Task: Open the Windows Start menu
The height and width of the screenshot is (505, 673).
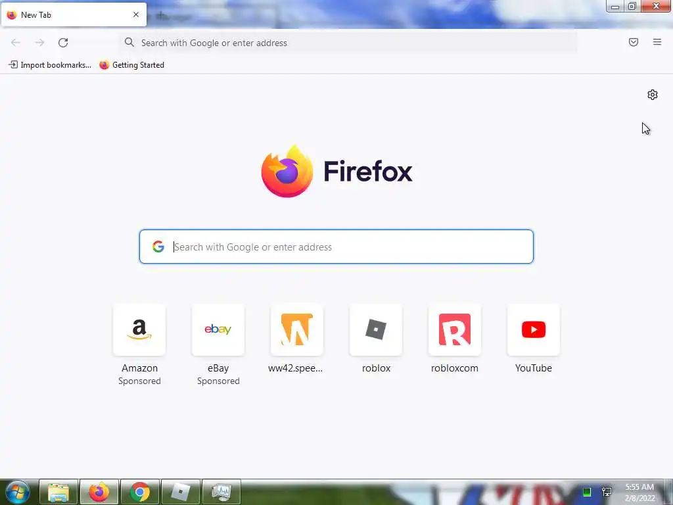Action: 18,492
